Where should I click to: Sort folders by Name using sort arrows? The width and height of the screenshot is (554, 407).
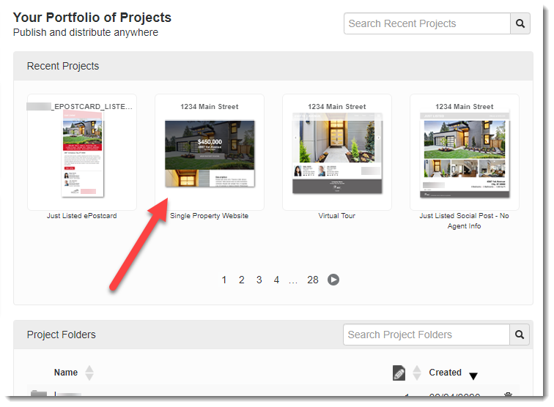pyautogui.click(x=89, y=373)
